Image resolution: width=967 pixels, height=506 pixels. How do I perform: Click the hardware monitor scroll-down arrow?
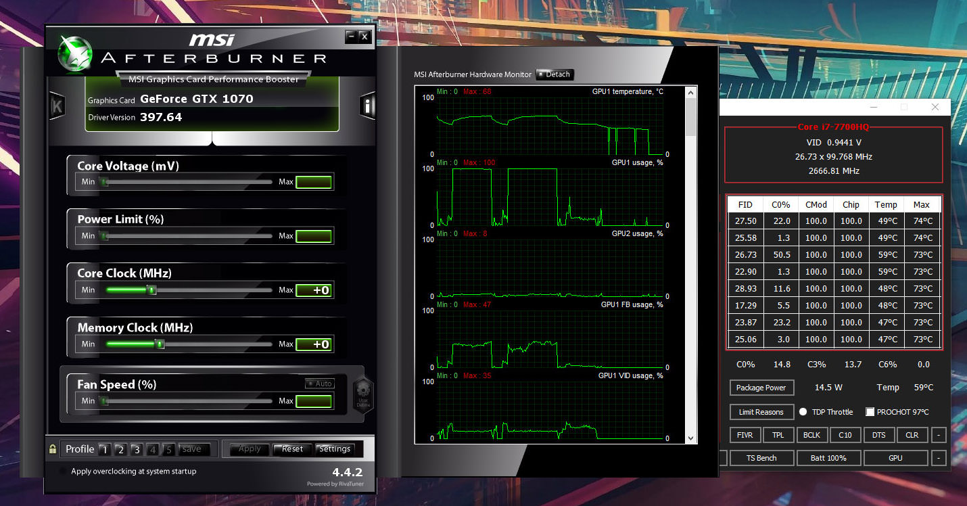point(690,438)
